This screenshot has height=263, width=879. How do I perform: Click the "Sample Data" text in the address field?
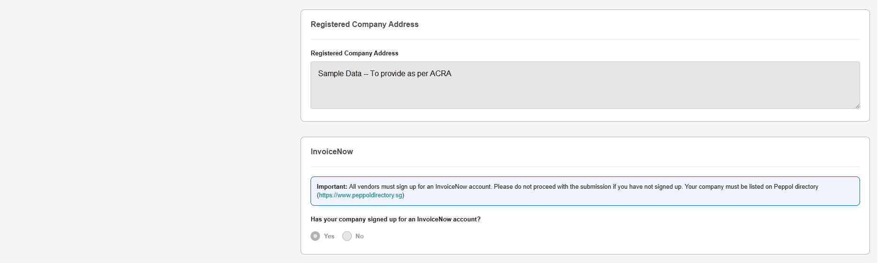[339, 74]
